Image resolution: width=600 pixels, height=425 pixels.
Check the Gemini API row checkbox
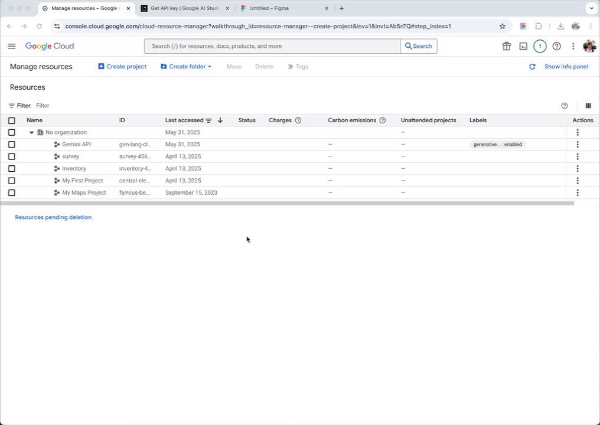[12, 145]
